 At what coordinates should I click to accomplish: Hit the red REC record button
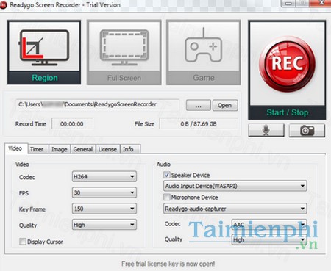(287, 64)
